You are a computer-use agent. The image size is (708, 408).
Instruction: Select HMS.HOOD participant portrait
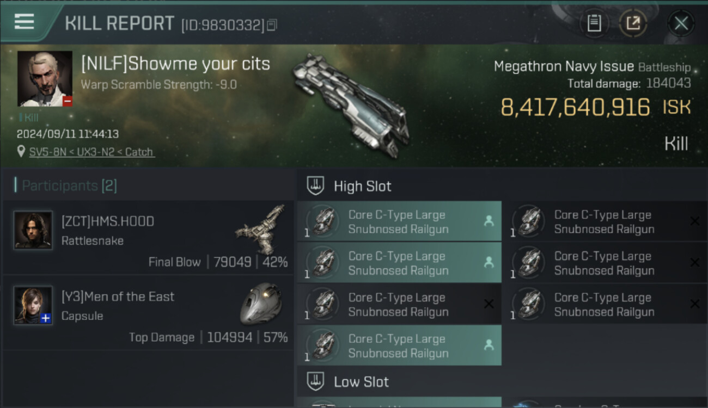[33, 230]
